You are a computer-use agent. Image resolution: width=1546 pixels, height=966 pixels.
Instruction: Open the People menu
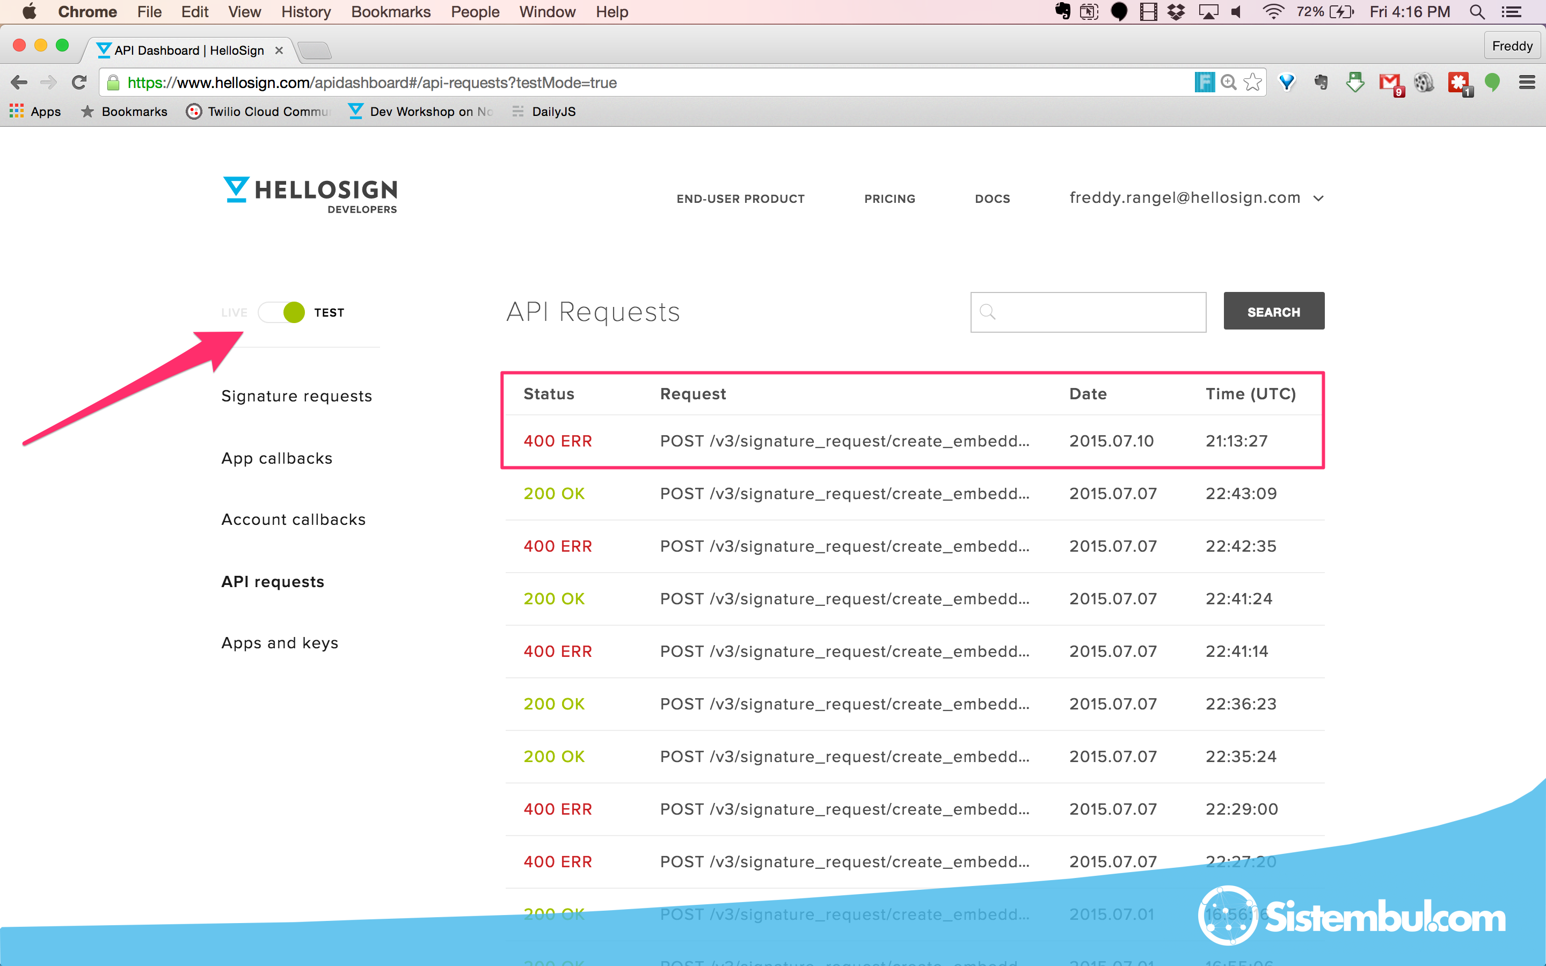click(475, 11)
